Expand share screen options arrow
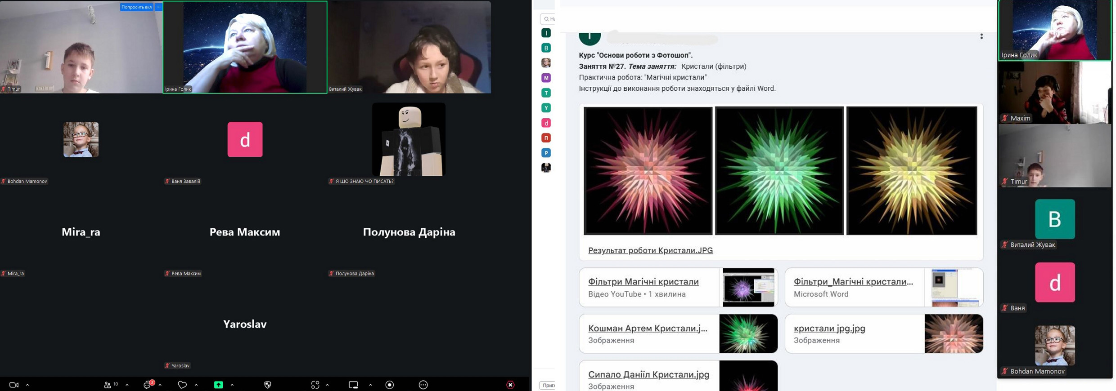 (232, 385)
